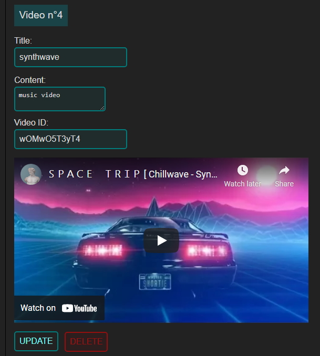320x356 pixels.
Task: Click the Video ID: label
Action: coord(32,122)
